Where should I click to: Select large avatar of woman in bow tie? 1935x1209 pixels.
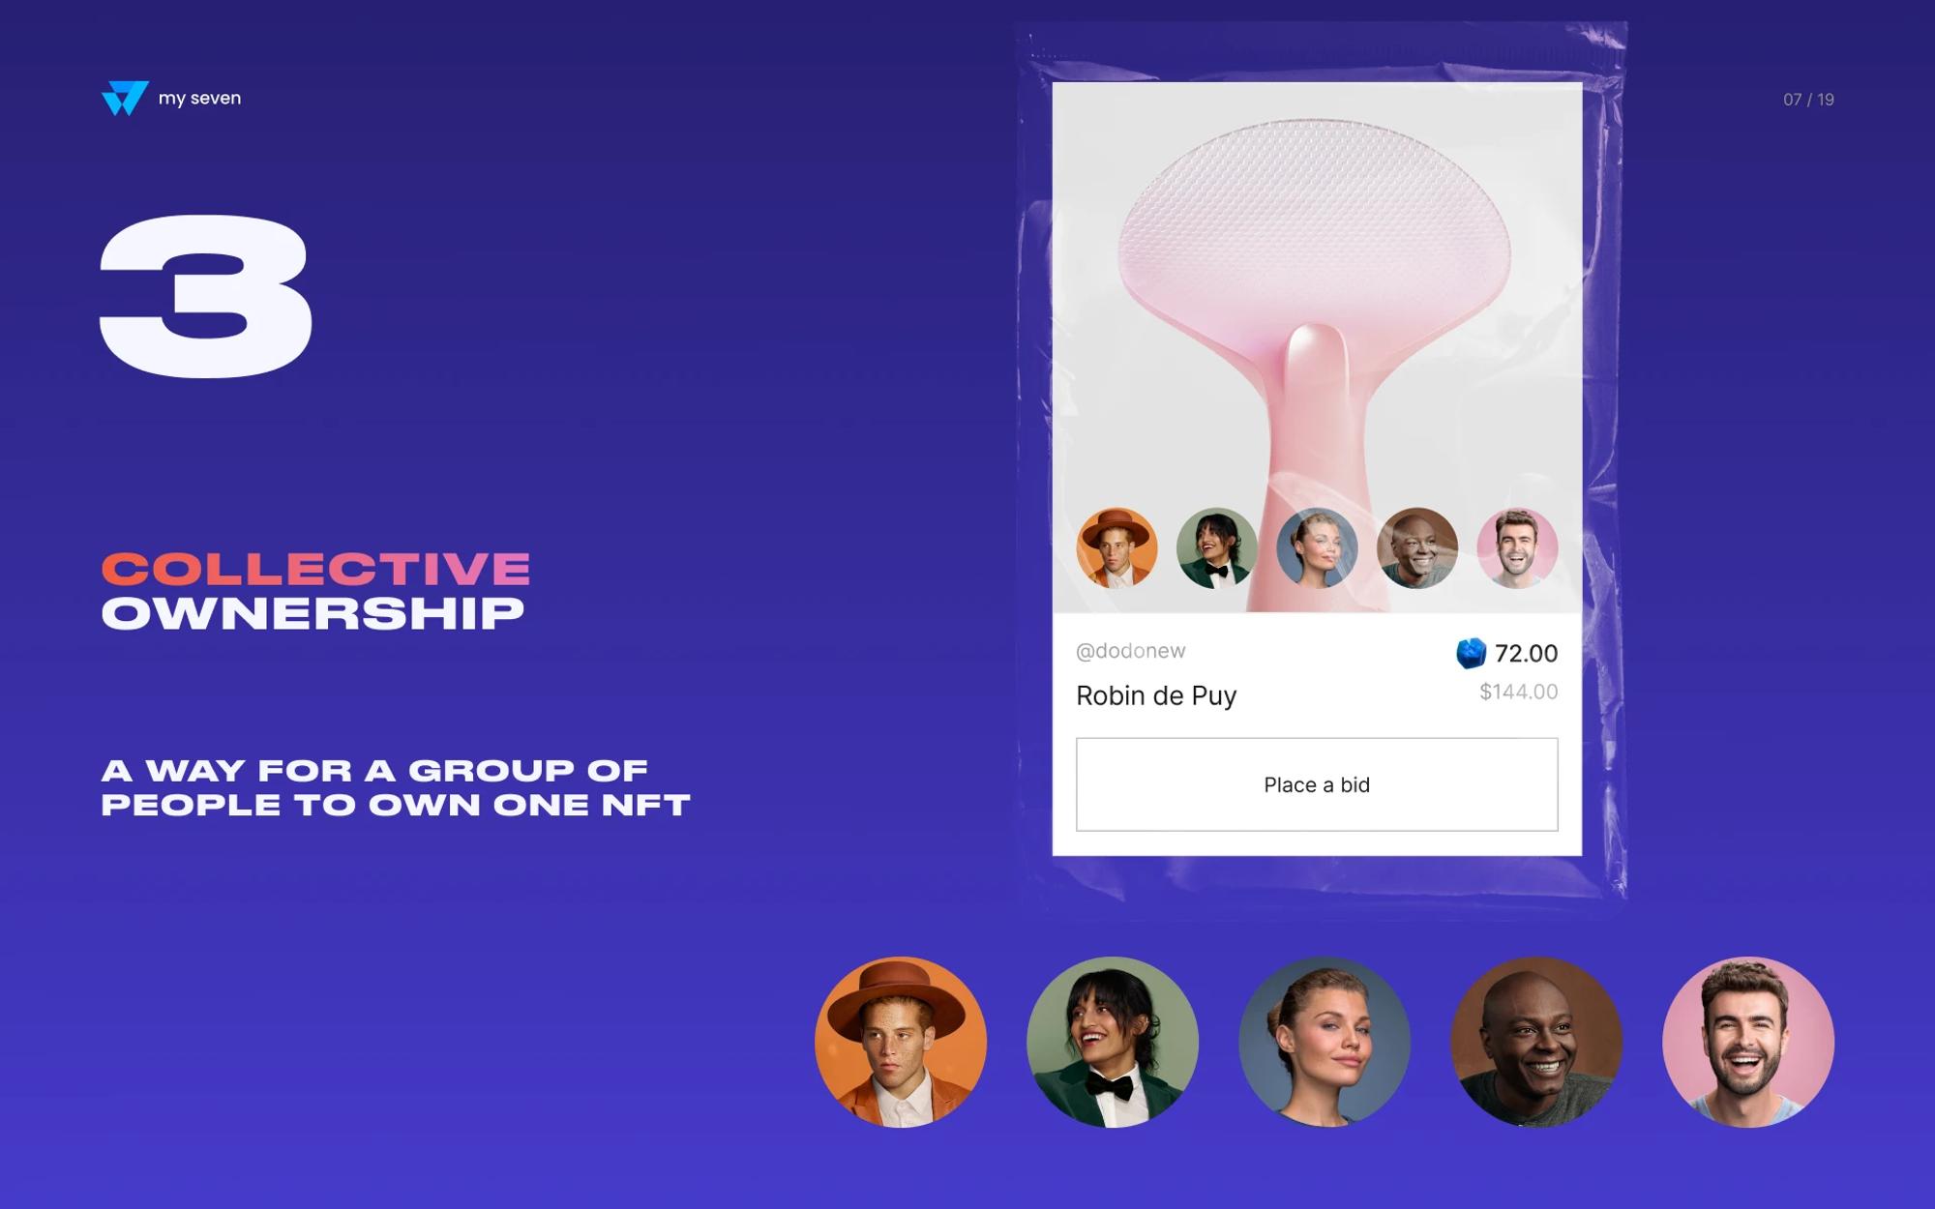[x=1113, y=1042]
